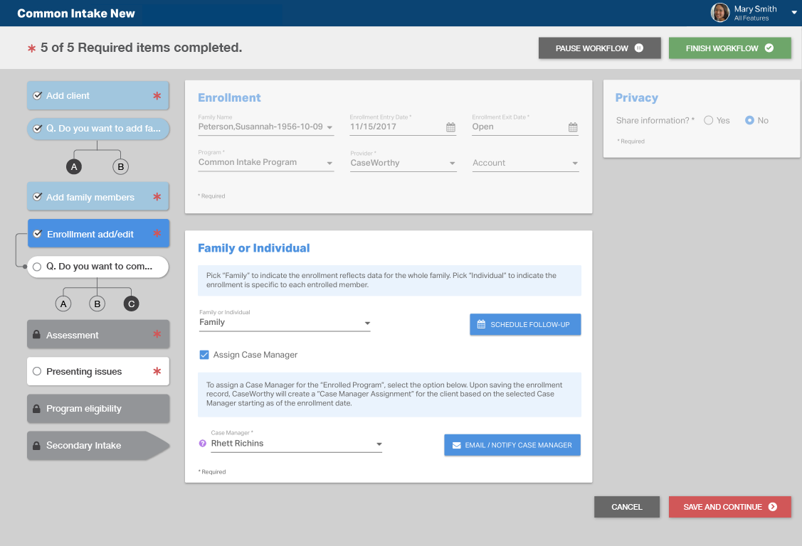Select branch B under 'Do you want to com...'
The image size is (802, 546).
coord(97,304)
